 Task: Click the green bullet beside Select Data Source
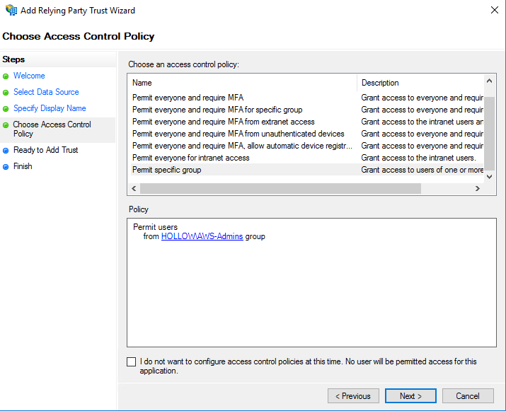pos(6,93)
